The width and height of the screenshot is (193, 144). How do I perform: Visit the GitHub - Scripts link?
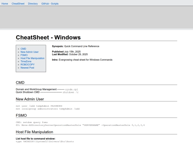pyautogui.click(x=50, y=4)
